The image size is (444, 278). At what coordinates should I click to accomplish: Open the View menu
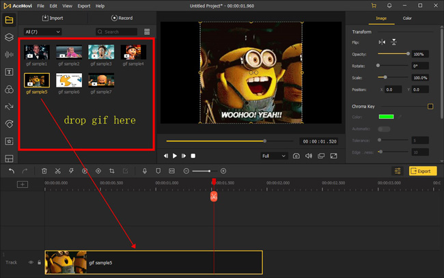point(67,5)
